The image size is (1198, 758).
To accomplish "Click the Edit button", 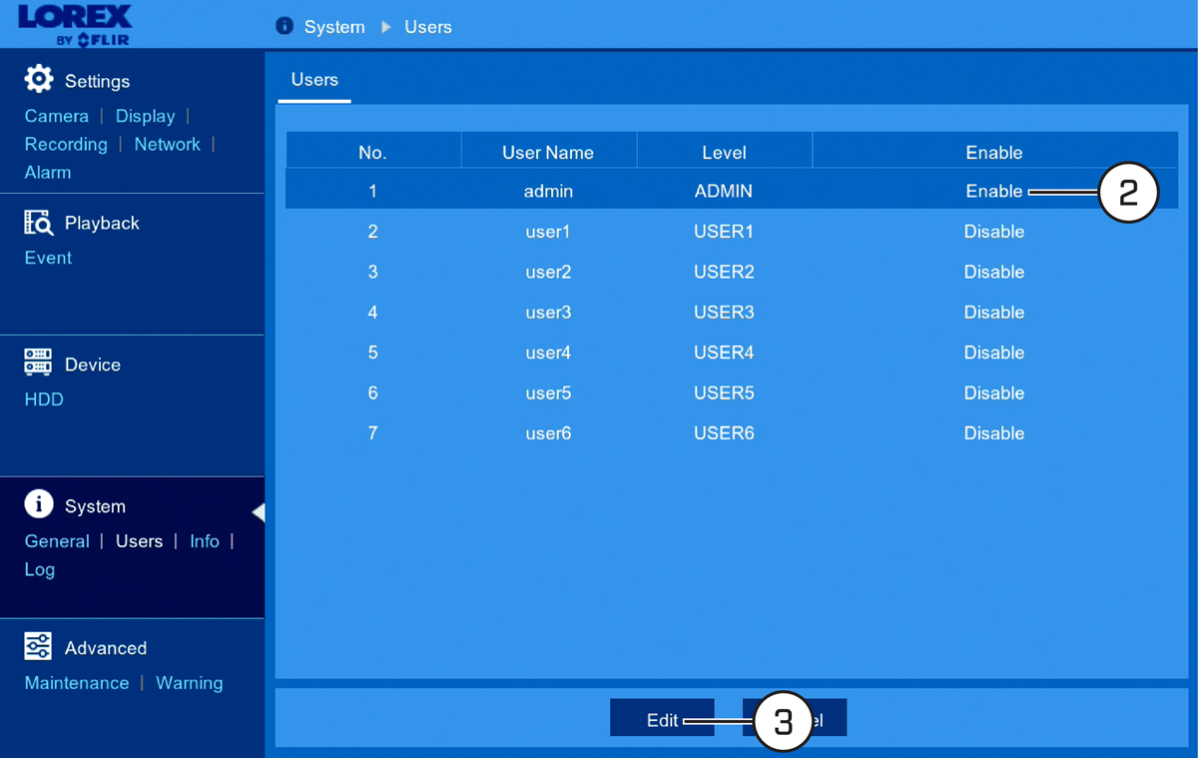I will (x=662, y=720).
